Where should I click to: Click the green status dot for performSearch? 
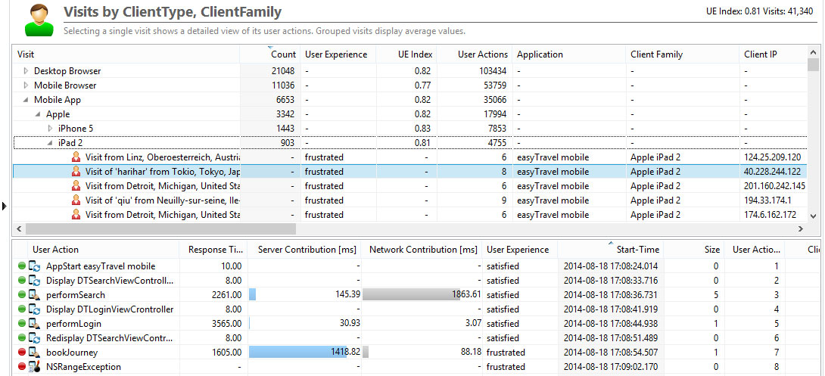[21, 295]
